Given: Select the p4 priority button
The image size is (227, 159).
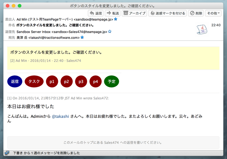Looking at the screenshot, I should pyautogui.click(x=95, y=81).
